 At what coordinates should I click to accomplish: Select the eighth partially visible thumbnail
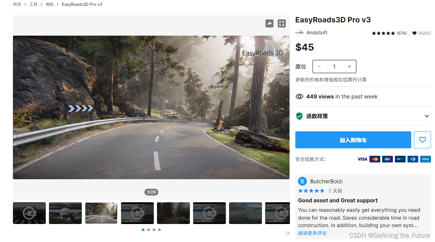point(277,213)
